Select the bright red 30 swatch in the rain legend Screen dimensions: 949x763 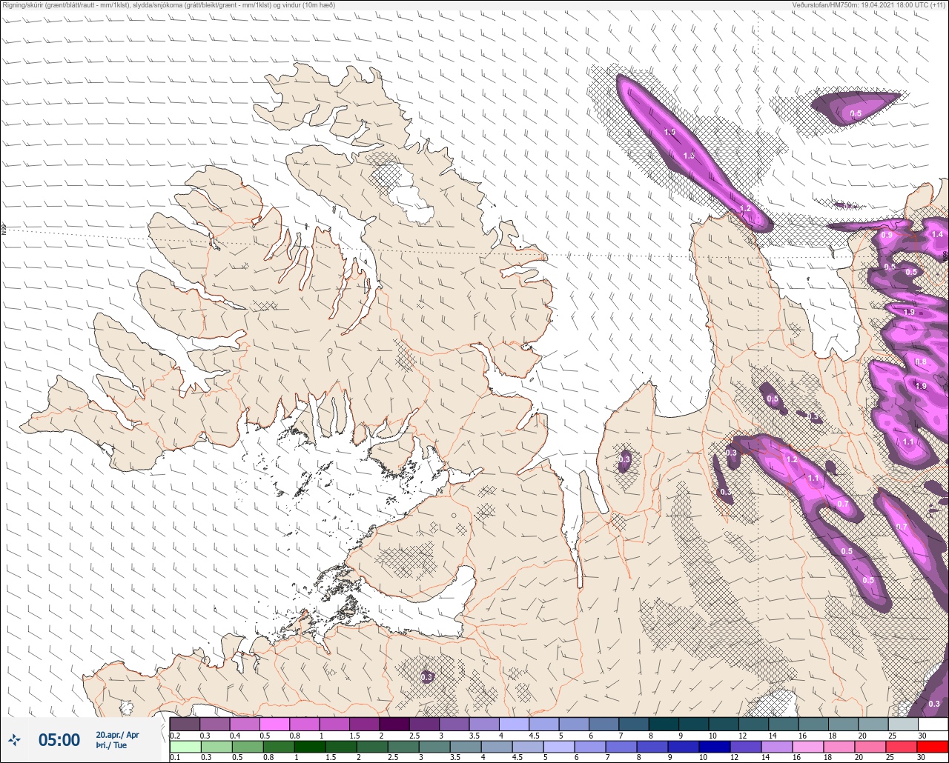[x=933, y=746]
